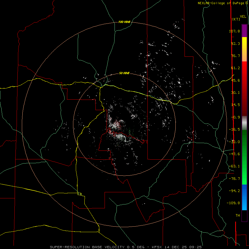Click the 100 NMI range ring label
The height and width of the screenshot is (249, 249).
click(124, 22)
